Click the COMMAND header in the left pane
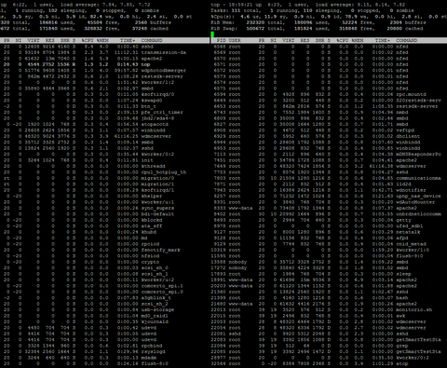Image resolution: width=447 pixels, height=368 pixels. click(x=152, y=40)
